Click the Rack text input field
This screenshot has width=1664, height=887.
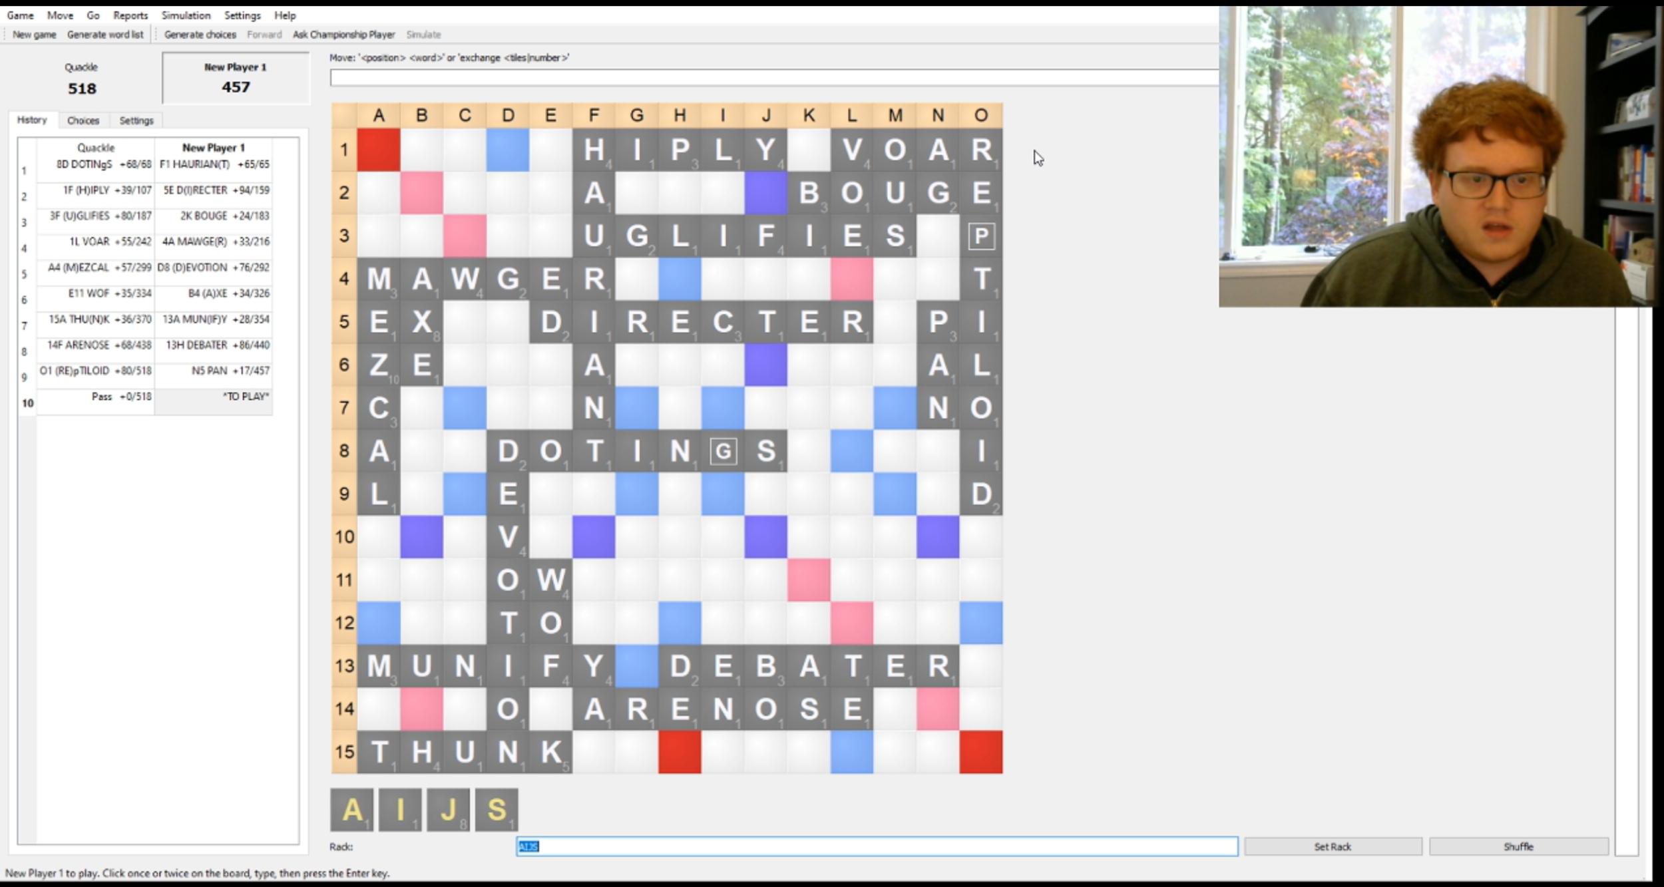(x=876, y=846)
